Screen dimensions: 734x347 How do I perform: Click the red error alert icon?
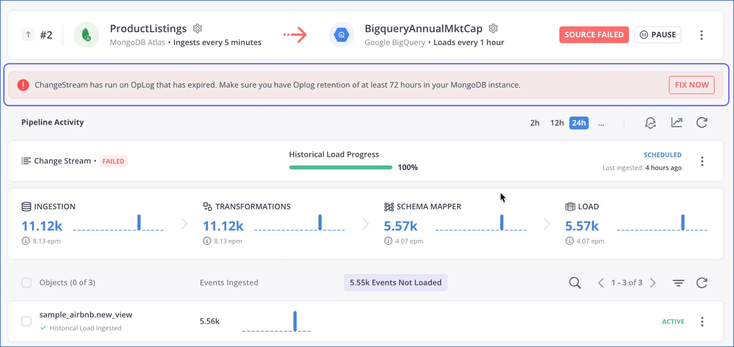(x=23, y=85)
